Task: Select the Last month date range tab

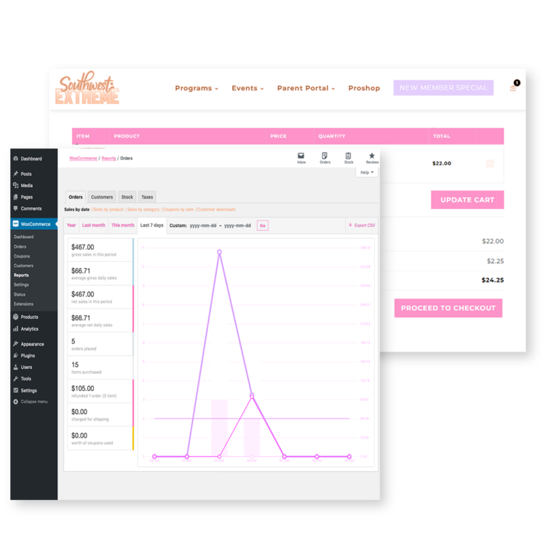Action: (x=93, y=226)
